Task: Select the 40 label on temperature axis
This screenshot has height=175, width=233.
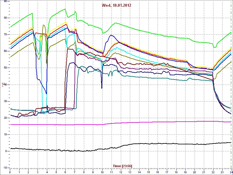Action: pos(5,85)
